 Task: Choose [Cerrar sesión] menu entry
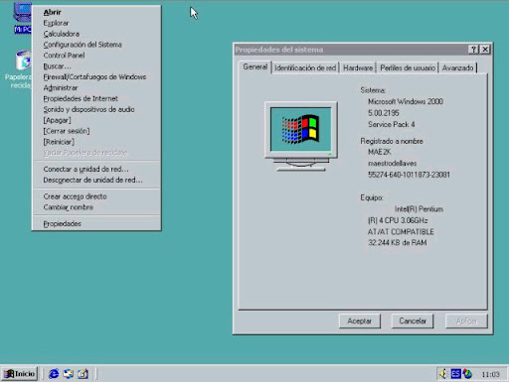coord(96,131)
